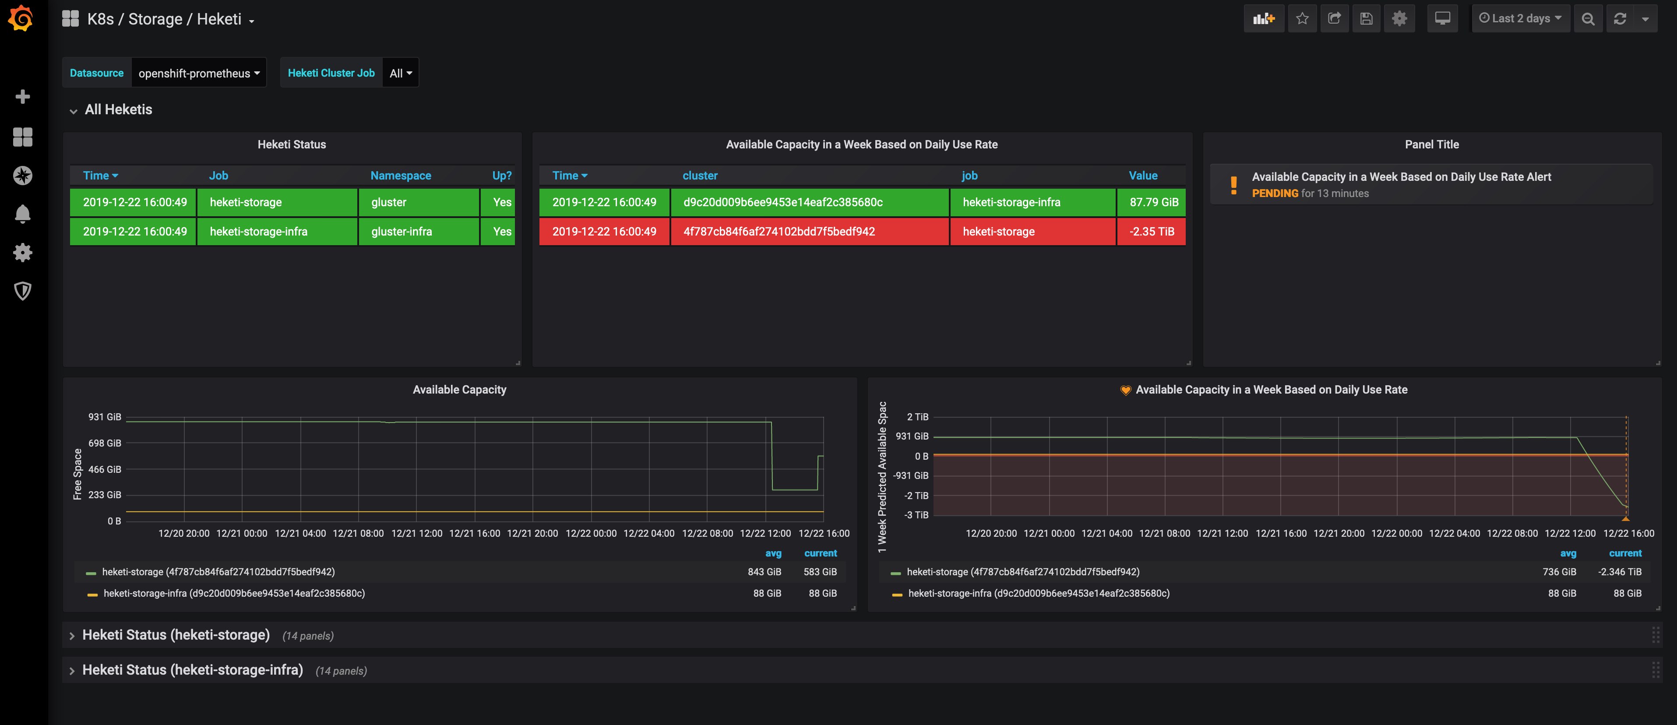Image resolution: width=1677 pixels, height=725 pixels.
Task: Save dashboard with the floppy disk icon
Action: 1367,19
